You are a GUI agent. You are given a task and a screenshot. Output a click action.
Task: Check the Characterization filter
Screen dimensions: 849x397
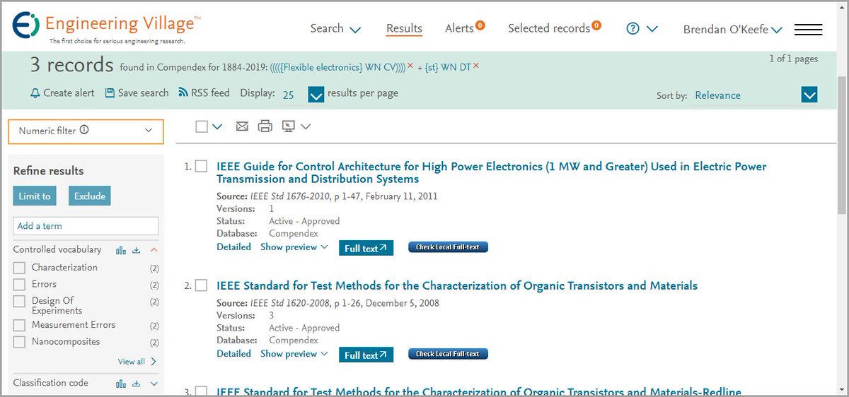coord(20,268)
